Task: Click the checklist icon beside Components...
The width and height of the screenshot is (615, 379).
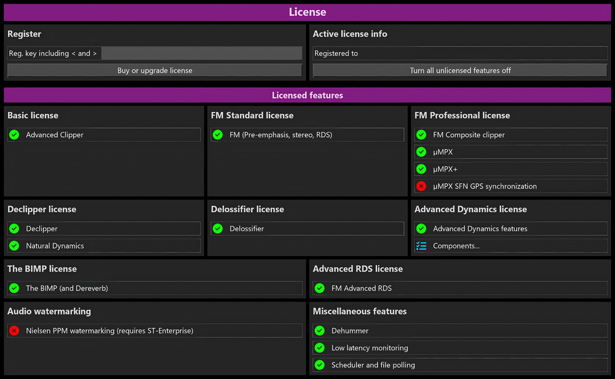Action: 421,246
